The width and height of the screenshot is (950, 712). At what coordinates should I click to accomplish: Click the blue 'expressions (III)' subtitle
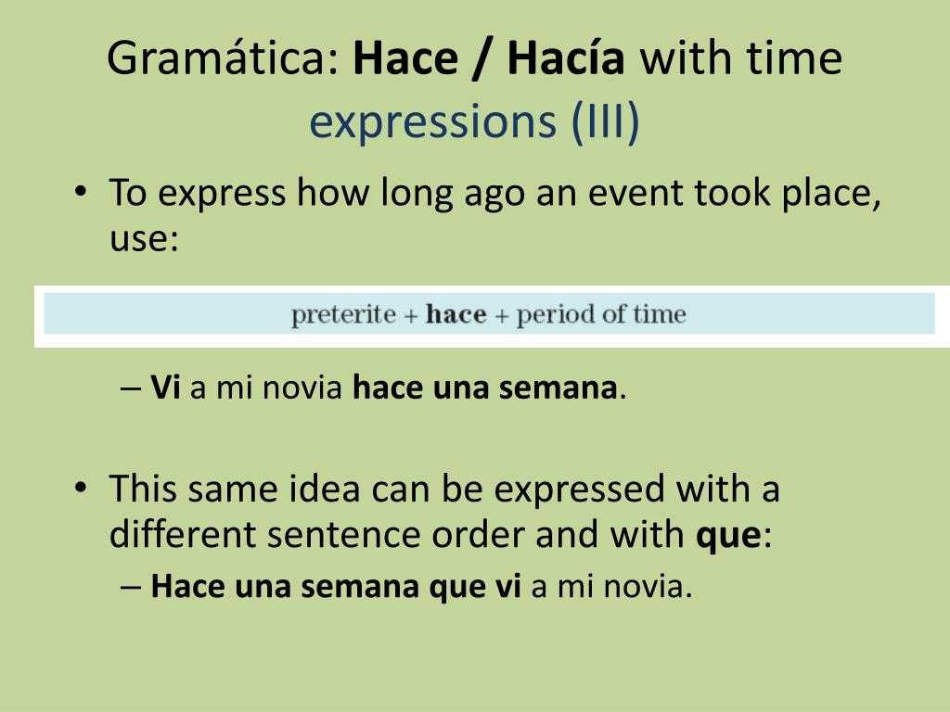click(474, 122)
